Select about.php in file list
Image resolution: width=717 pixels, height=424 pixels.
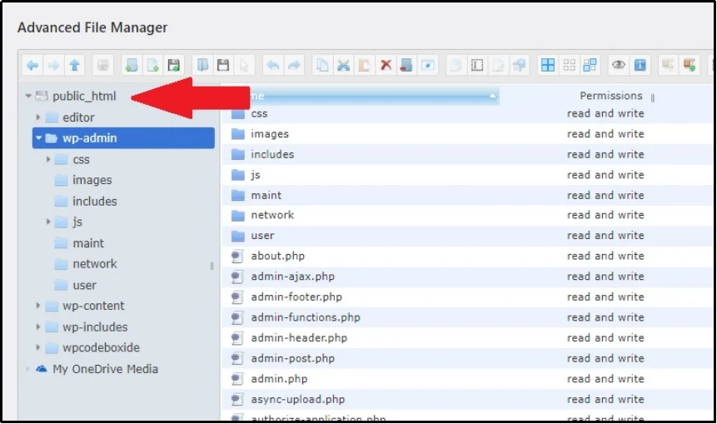[466, 256]
